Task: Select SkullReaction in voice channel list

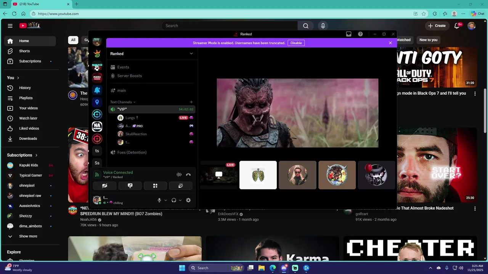Action: pos(136,134)
